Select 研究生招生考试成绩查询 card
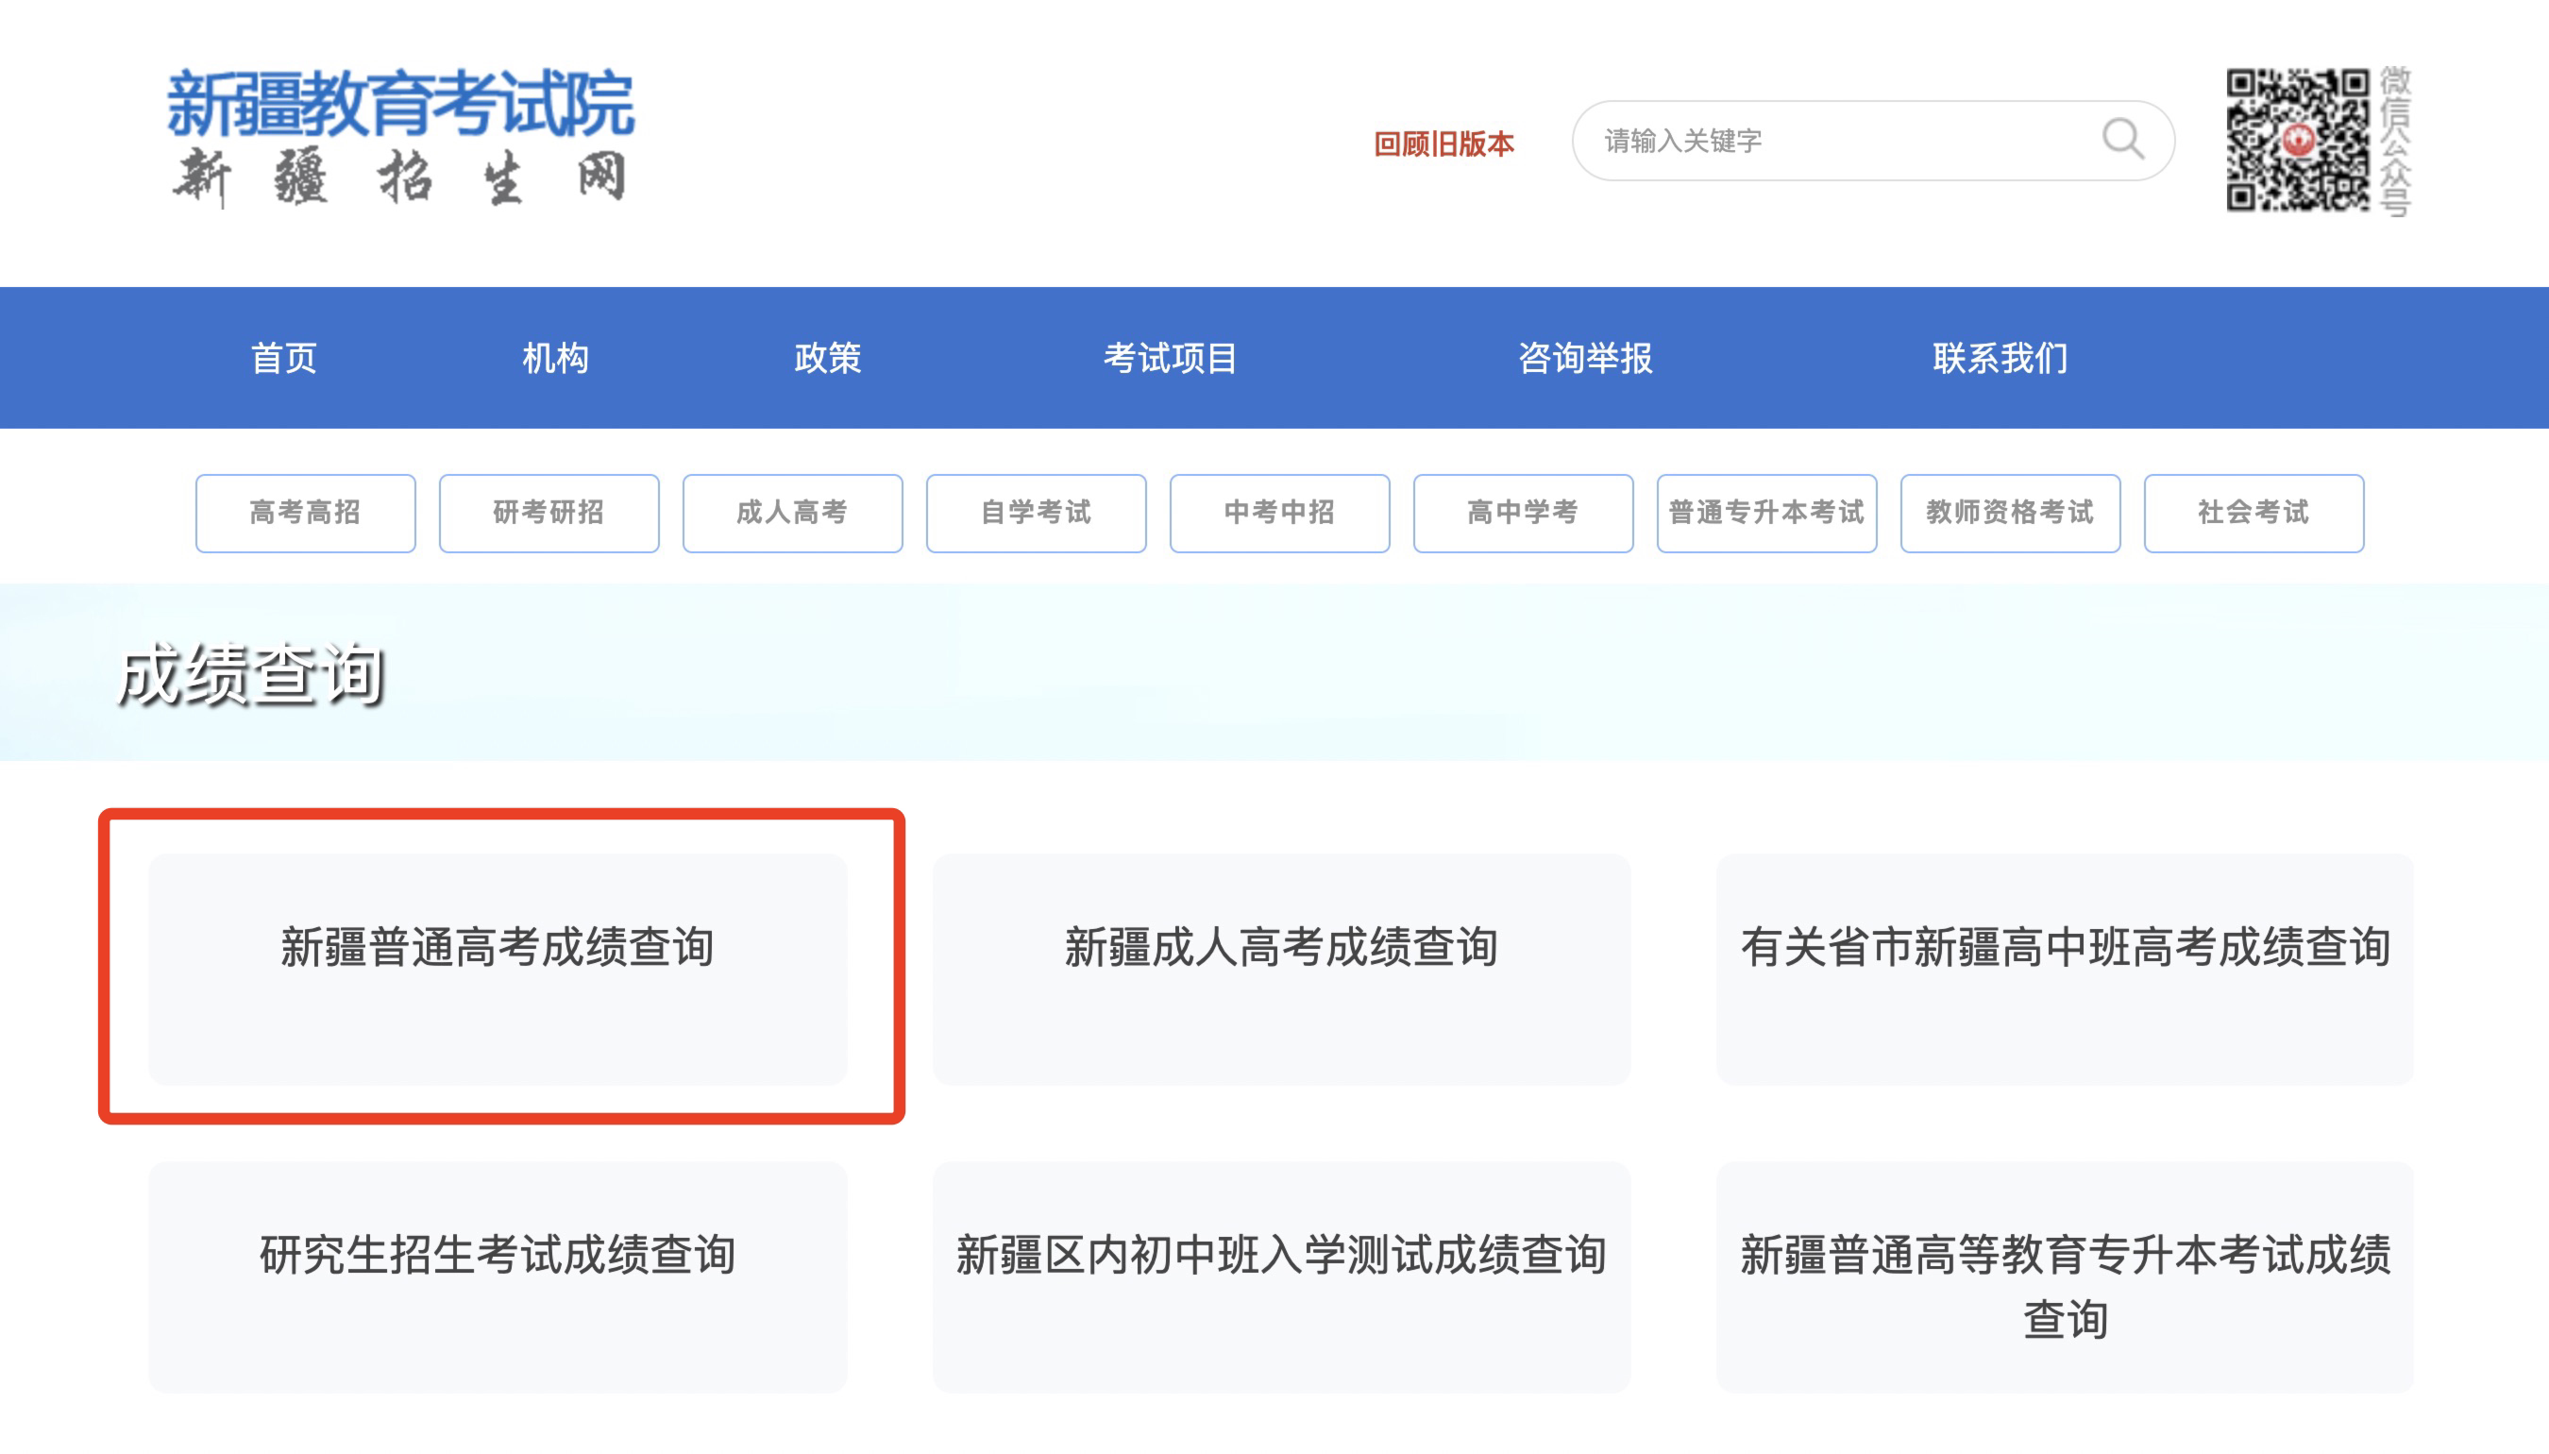2549x1454 pixels. point(498,1276)
